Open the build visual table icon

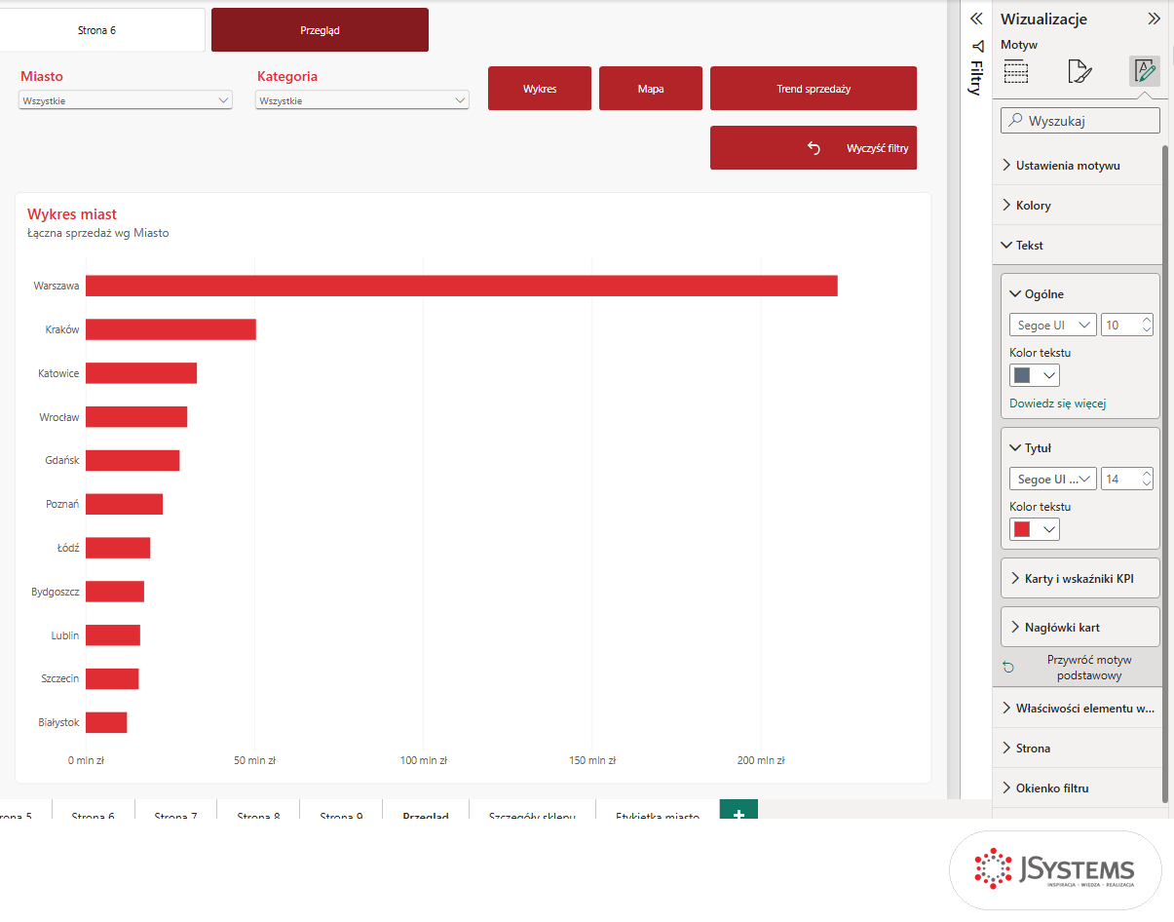pyautogui.click(x=1016, y=71)
